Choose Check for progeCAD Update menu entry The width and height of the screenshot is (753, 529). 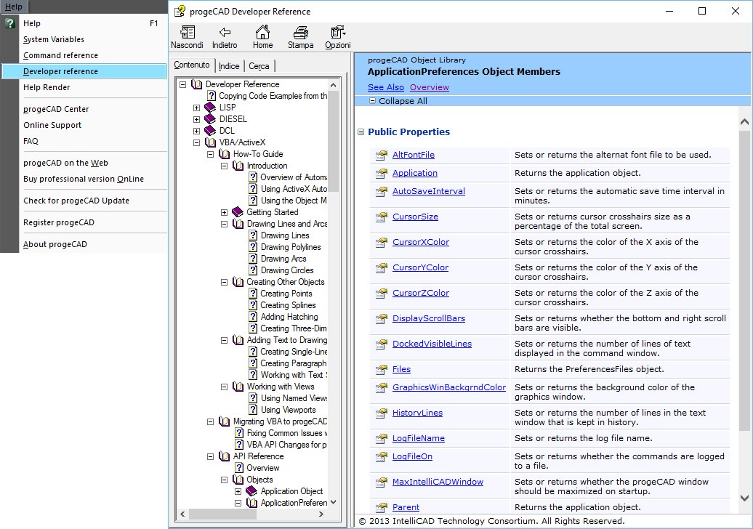pos(76,201)
